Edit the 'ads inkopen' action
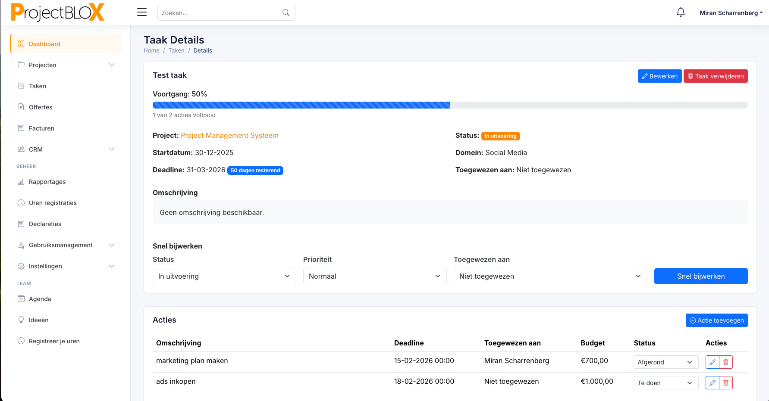Viewport: 769px width, 401px height. click(x=712, y=383)
